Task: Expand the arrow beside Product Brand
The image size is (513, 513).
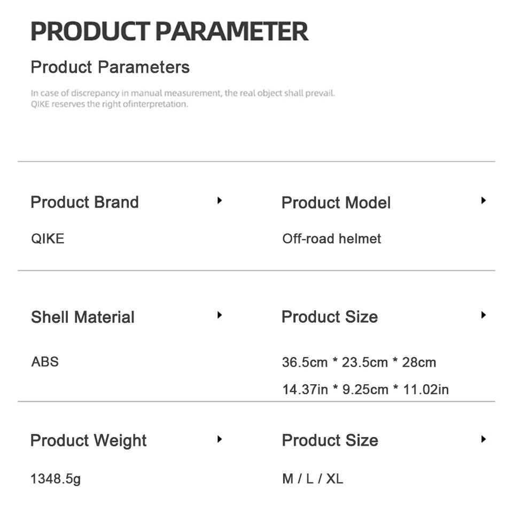Action: coord(219,201)
